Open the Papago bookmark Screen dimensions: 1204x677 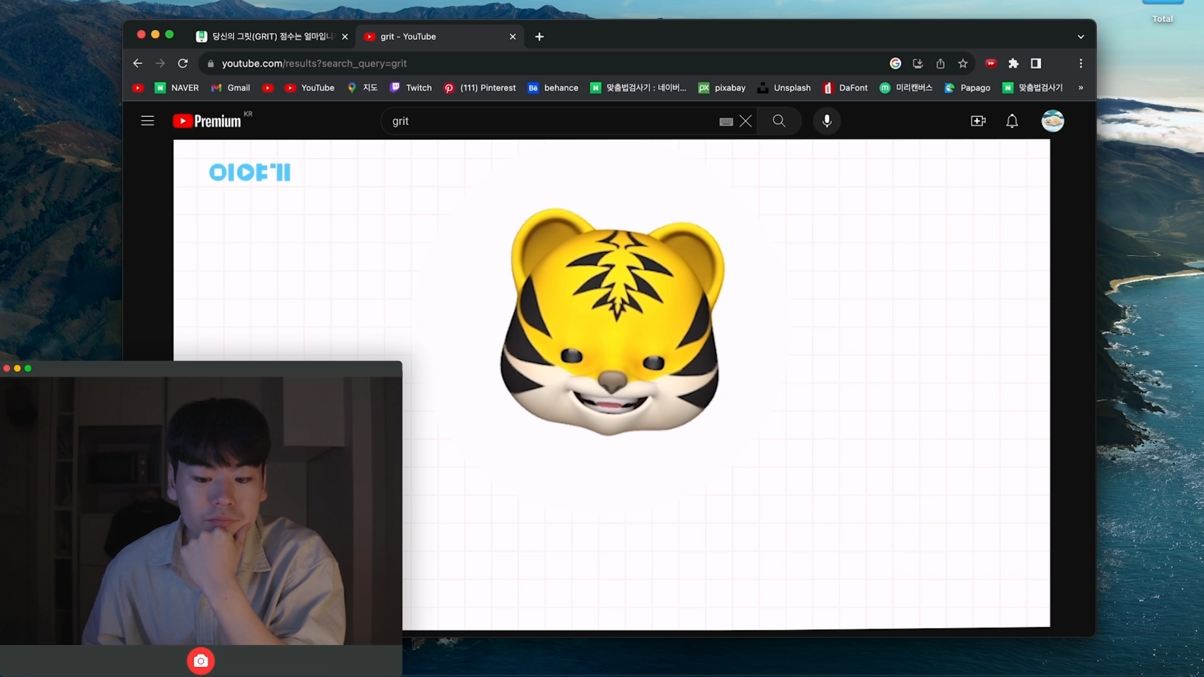[968, 88]
